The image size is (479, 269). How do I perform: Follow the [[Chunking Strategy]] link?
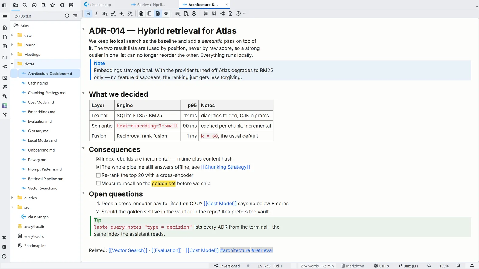226,167
